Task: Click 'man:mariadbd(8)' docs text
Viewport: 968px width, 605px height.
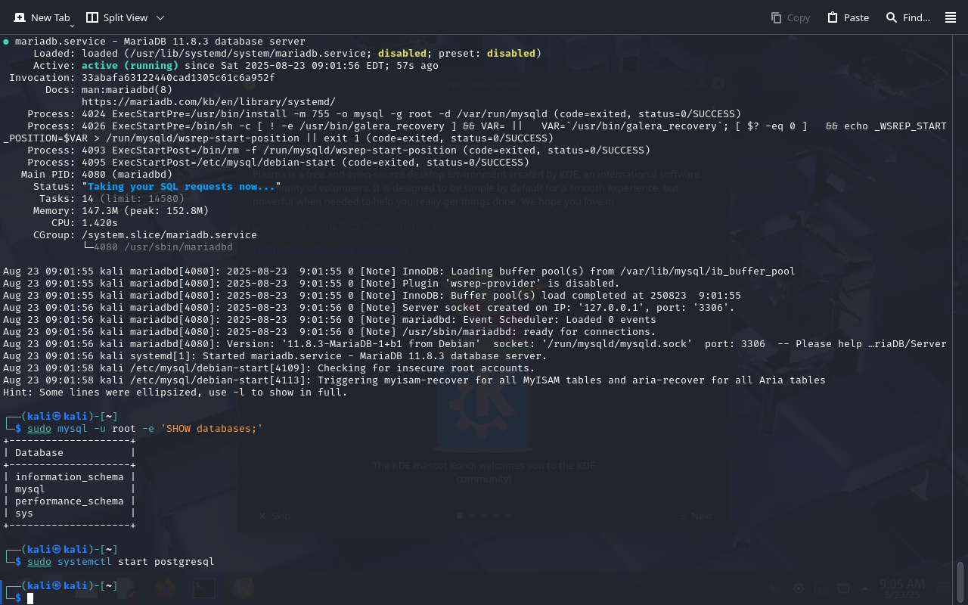Action: tap(127, 90)
